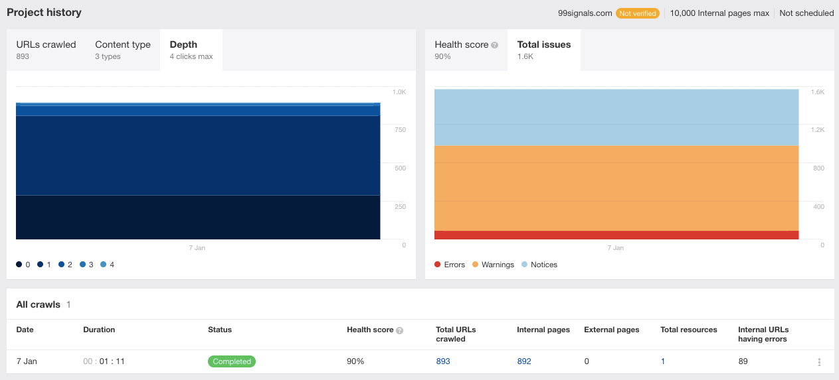Toggle depth 2 legend item

click(65, 265)
